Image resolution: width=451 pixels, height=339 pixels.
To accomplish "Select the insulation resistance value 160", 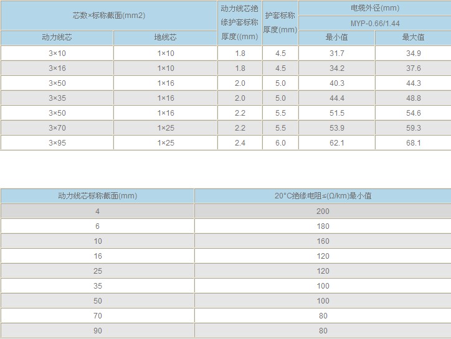I will 323,241.
